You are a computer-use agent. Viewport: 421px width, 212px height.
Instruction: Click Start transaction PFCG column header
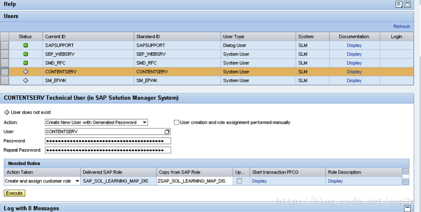coord(287,172)
